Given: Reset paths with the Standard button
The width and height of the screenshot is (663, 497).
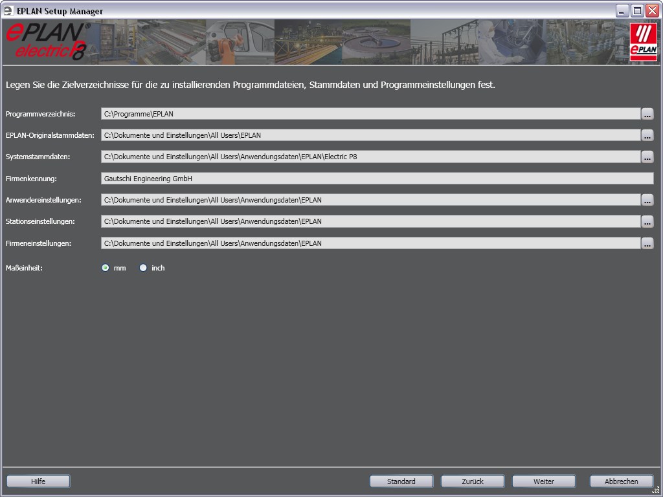Looking at the screenshot, I should click(x=401, y=481).
